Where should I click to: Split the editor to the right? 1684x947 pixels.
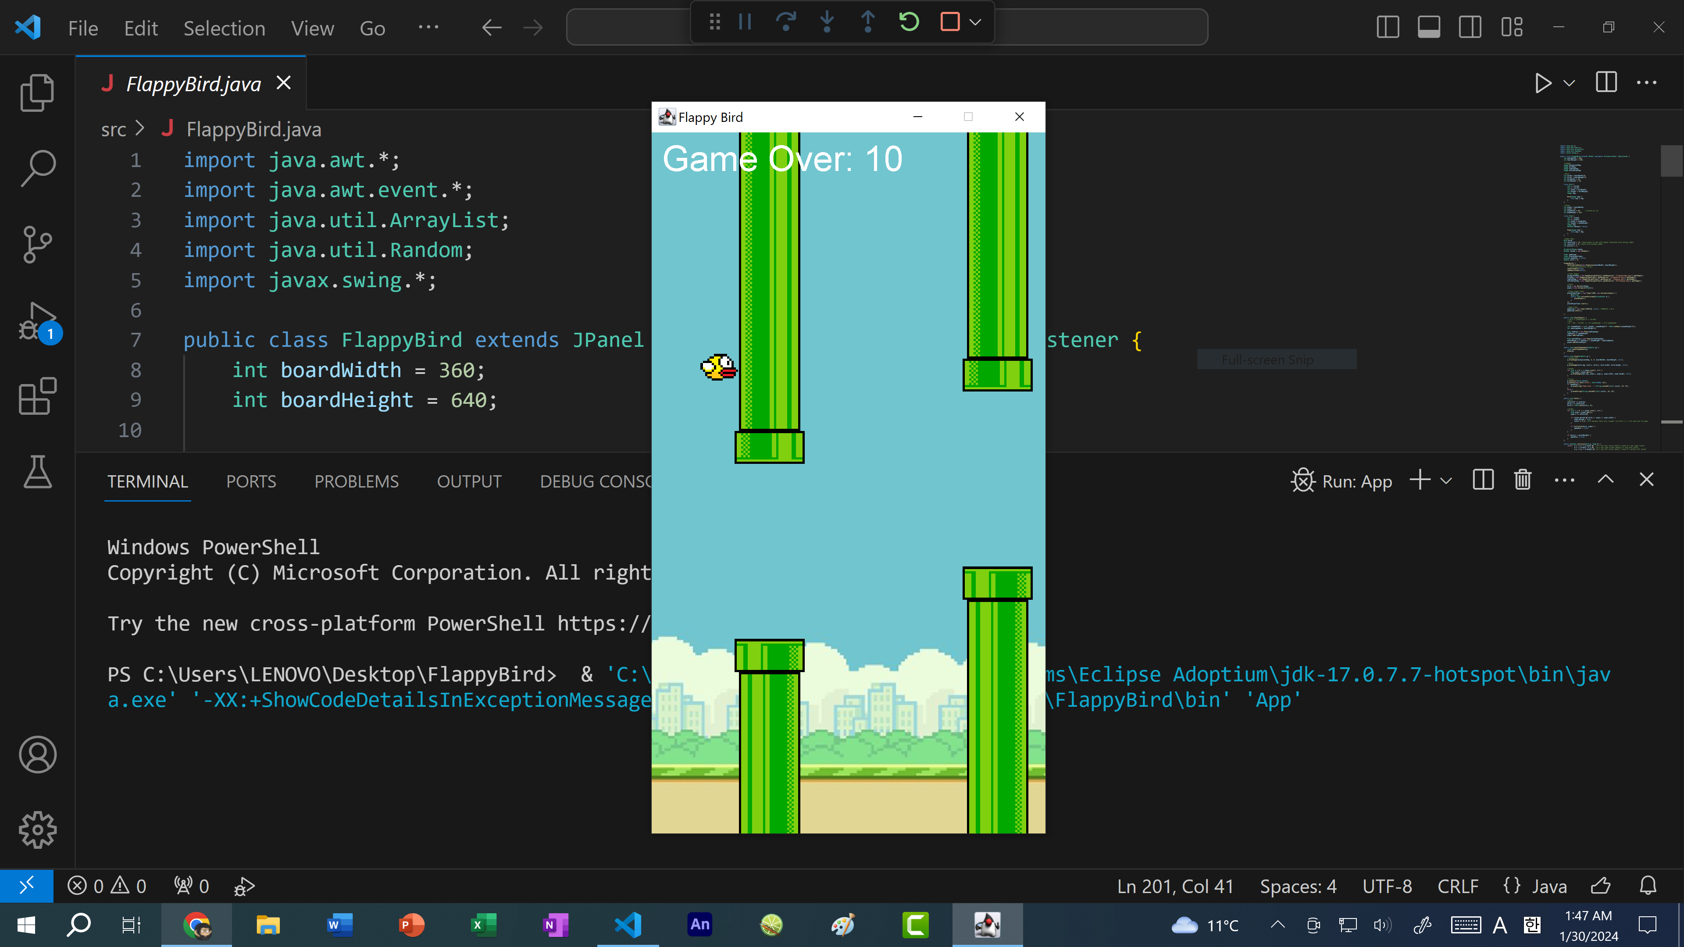tap(1606, 82)
